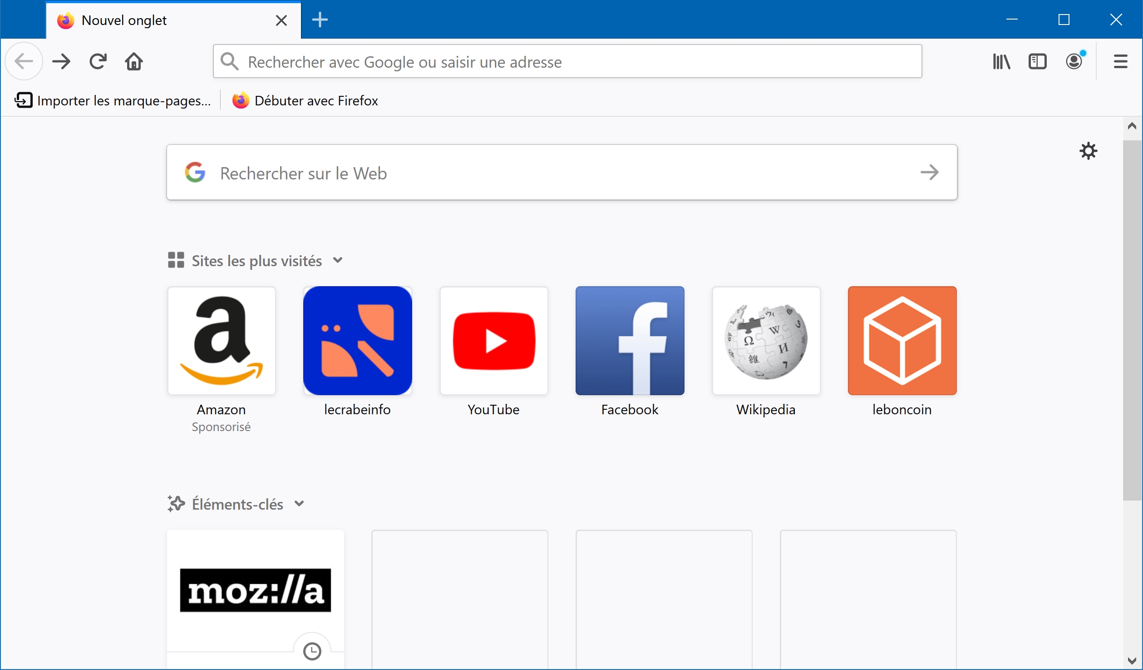
Task: Click the Éléments-clés heading
Action: tap(237, 504)
